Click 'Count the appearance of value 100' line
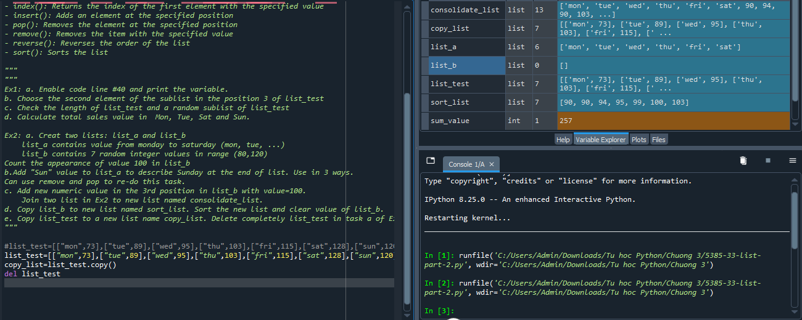802x320 pixels. tap(97, 163)
